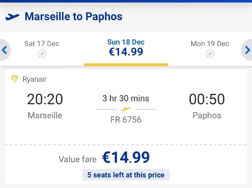Click the €14.99 price under Sun 18 Dec
Screen dimensions: 252x188
126,52
